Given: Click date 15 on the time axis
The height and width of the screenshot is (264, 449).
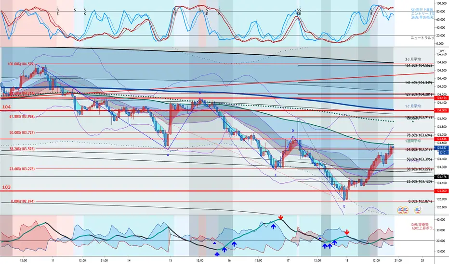Looking at the screenshot, I should pos(171,260).
